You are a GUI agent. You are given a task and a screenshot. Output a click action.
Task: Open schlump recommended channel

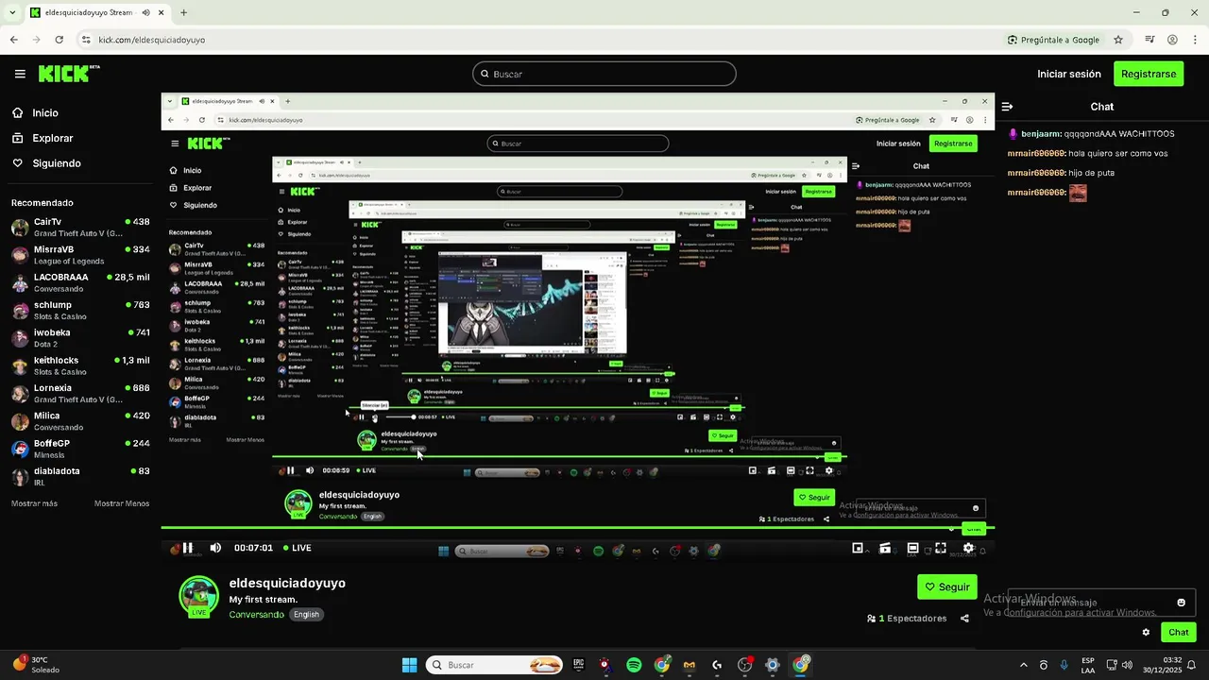tap(80, 310)
